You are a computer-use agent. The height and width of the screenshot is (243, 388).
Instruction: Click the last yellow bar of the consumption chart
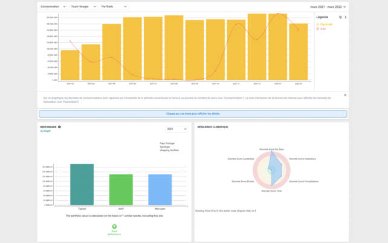299,52
